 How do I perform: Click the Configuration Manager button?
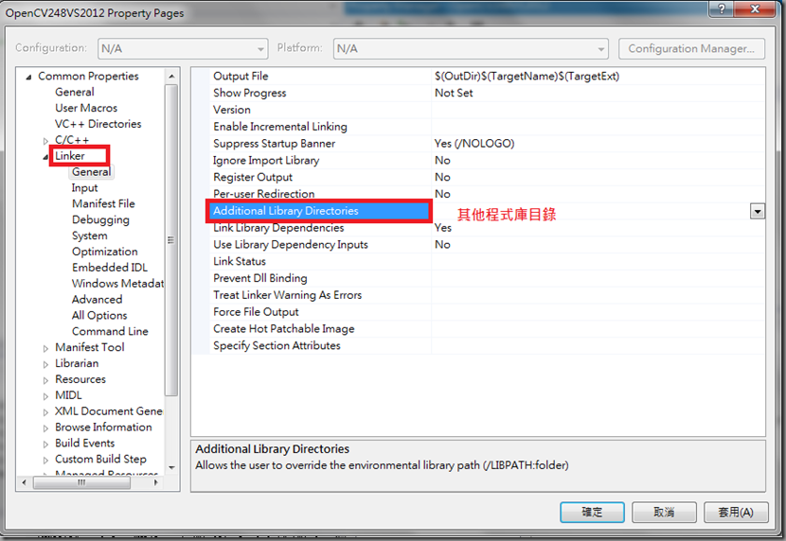tap(691, 48)
